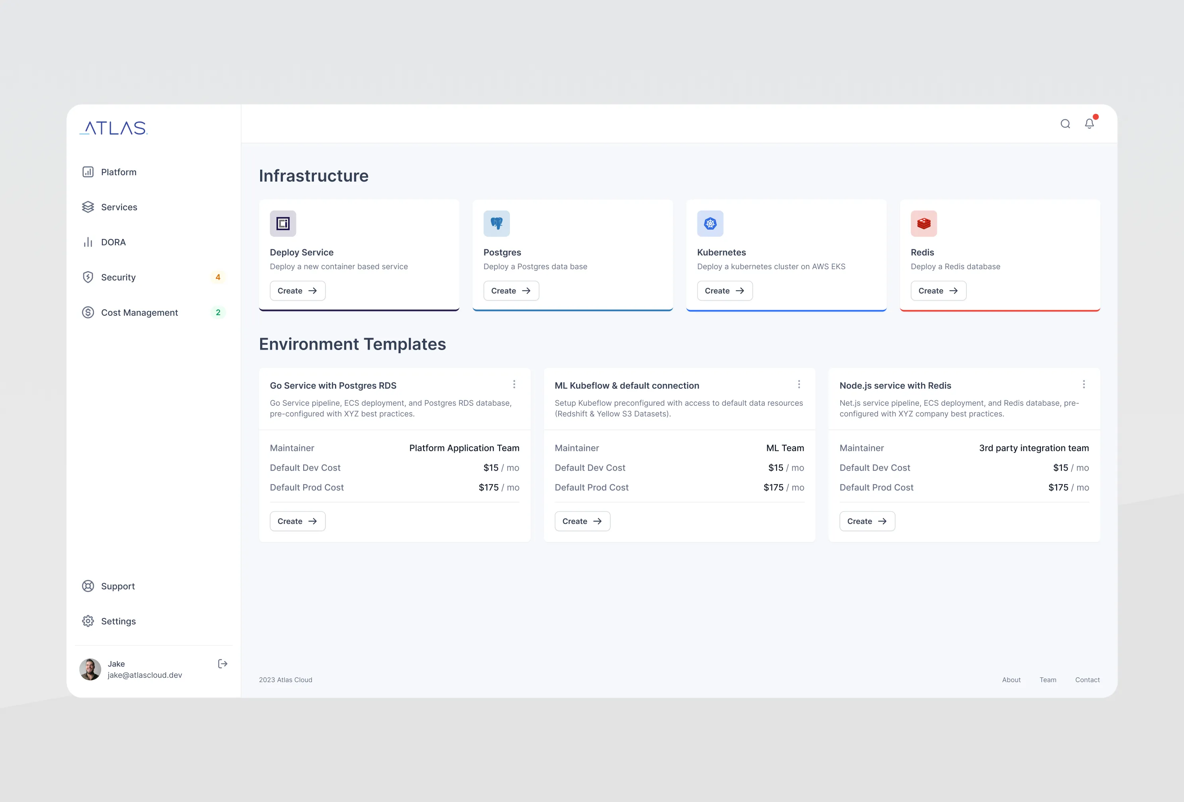Click the 'Node.js service with Redis' title

[x=895, y=385]
